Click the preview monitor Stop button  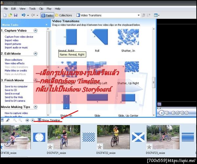point(167,113)
